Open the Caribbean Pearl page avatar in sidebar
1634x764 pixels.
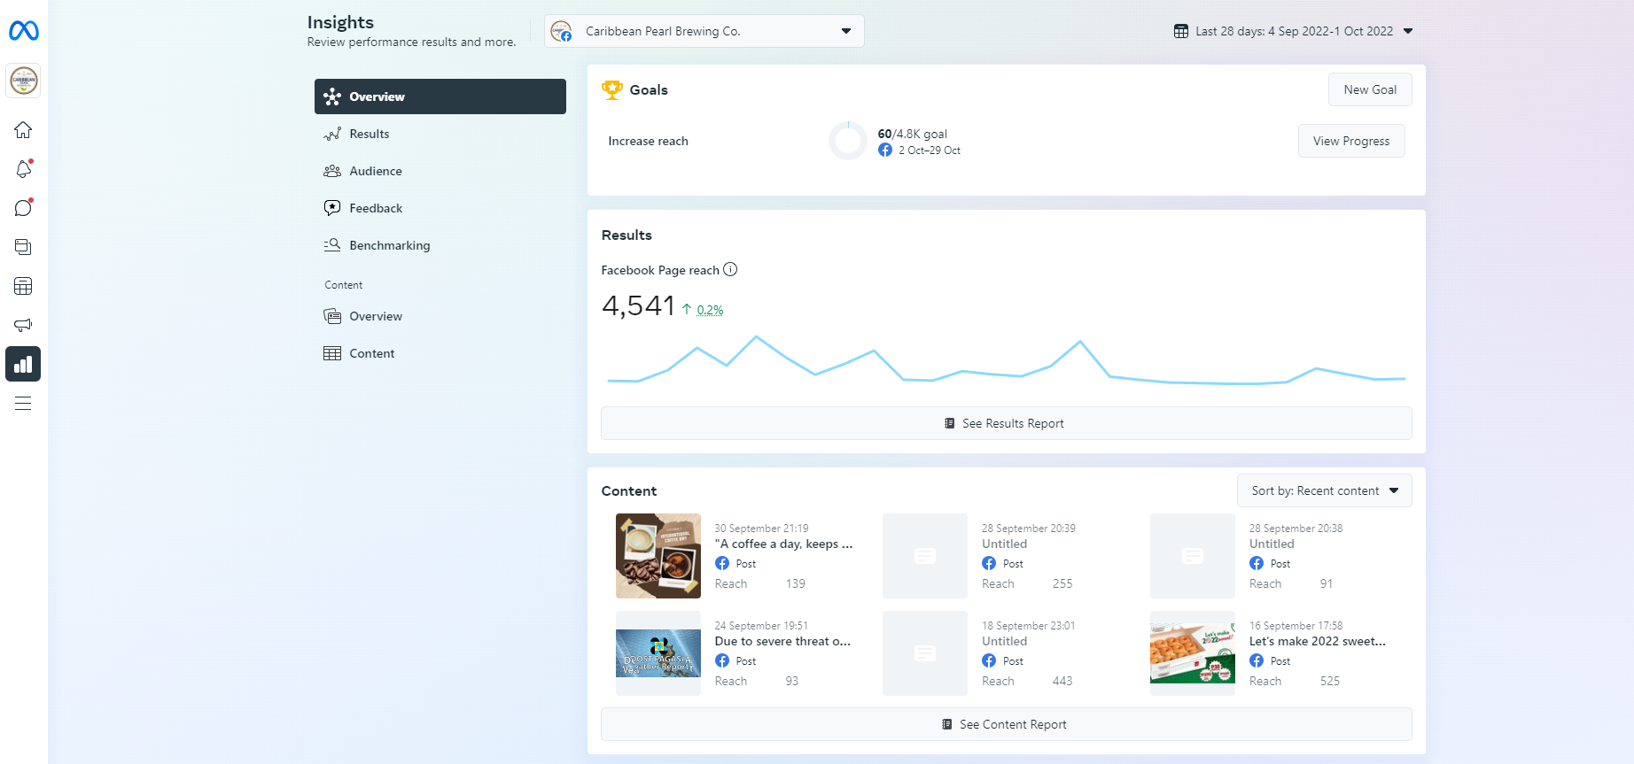[24, 81]
